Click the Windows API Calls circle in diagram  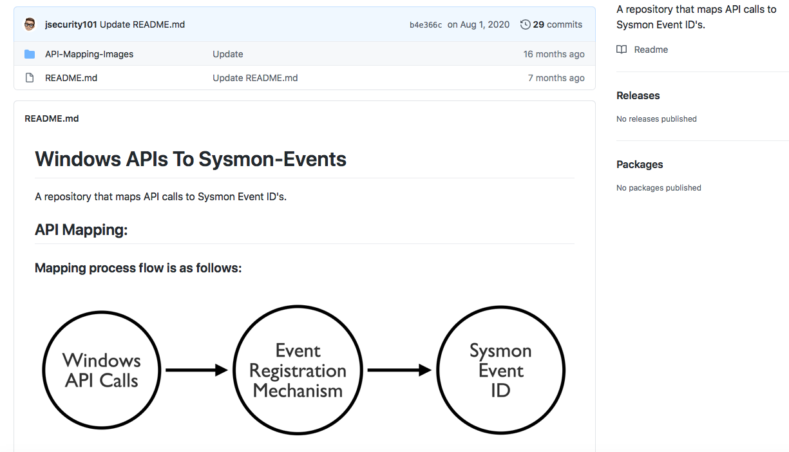tap(101, 370)
